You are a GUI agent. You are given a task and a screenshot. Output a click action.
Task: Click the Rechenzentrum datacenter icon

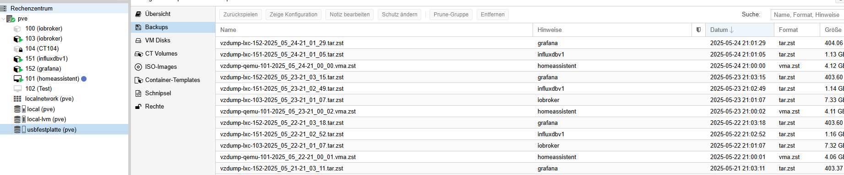pyautogui.click(x=4, y=8)
